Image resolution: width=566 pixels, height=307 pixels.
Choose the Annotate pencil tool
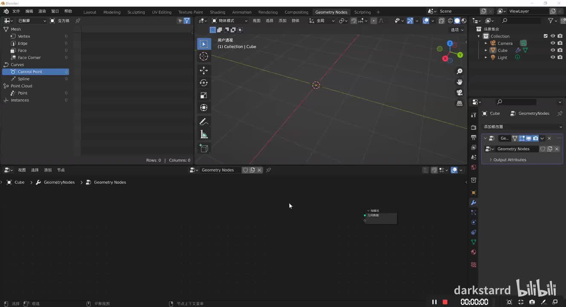[204, 122]
